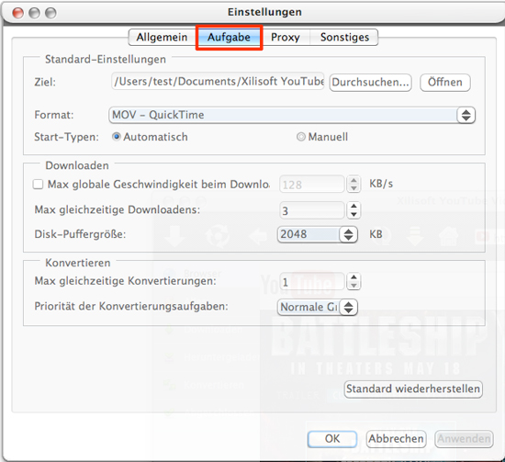Click the zoom window button

coord(50,13)
